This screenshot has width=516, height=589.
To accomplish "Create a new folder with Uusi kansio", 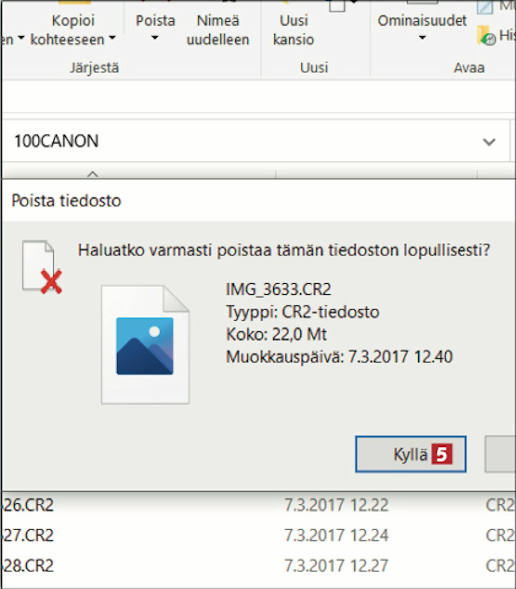I will [293, 30].
